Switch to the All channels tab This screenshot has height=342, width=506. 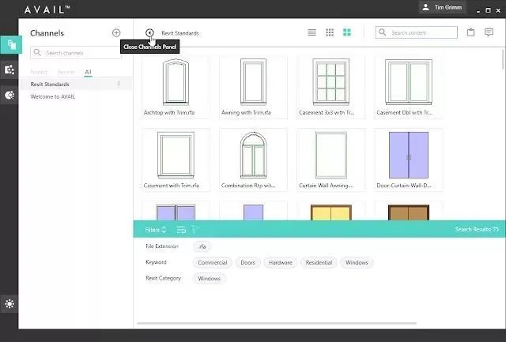point(88,72)
